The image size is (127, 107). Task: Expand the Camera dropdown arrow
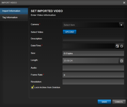[121, 25]
